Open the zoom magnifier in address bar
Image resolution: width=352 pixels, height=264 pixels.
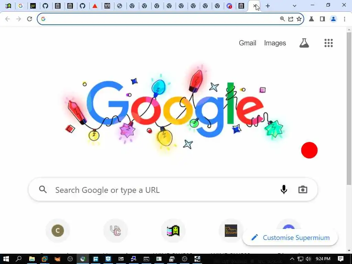click(283, 19)
